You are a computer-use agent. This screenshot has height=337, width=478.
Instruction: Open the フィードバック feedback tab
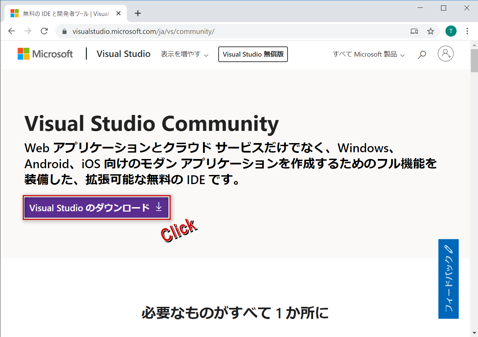[448, 279]
